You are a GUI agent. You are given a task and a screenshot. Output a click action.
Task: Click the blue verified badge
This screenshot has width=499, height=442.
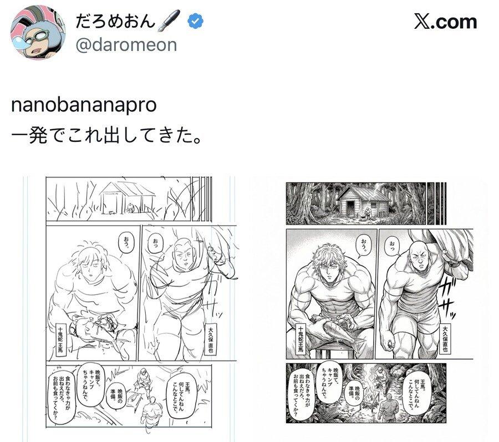coord(195,21)
